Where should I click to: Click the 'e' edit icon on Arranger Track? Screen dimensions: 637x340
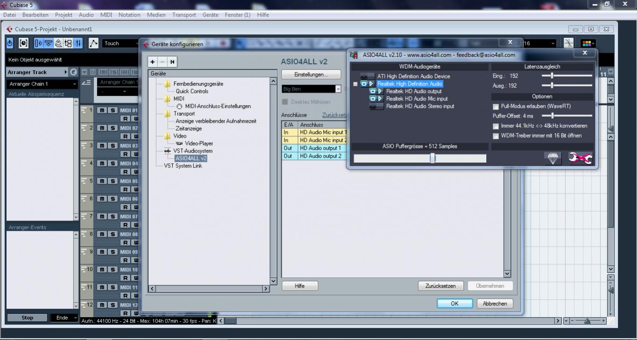[x=73, y=72]
